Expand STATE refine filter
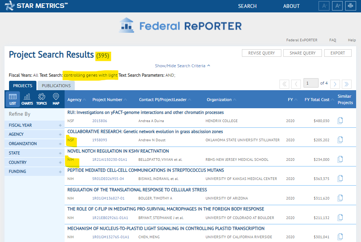This screenshot has height=242, width=361. point(35,153)
